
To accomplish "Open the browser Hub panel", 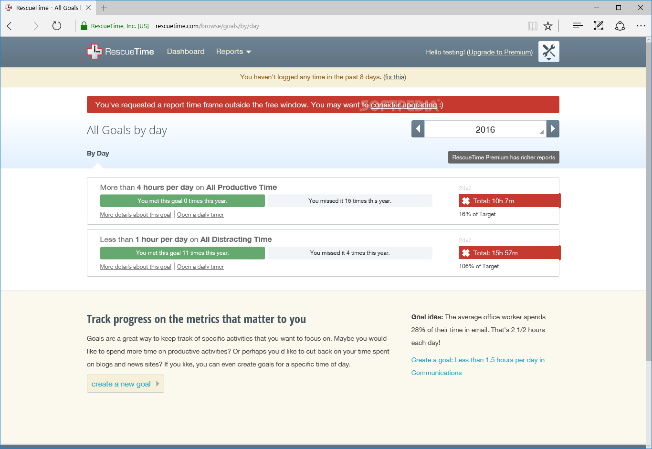I will click(x=578, y=26).
